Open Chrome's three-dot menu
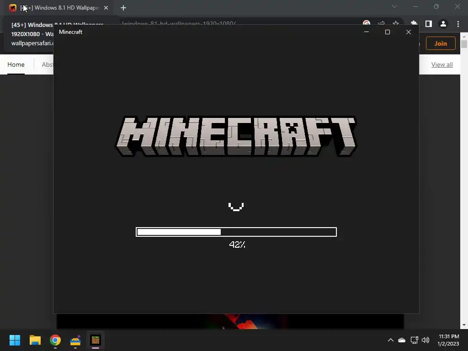 tap(458, 24)
